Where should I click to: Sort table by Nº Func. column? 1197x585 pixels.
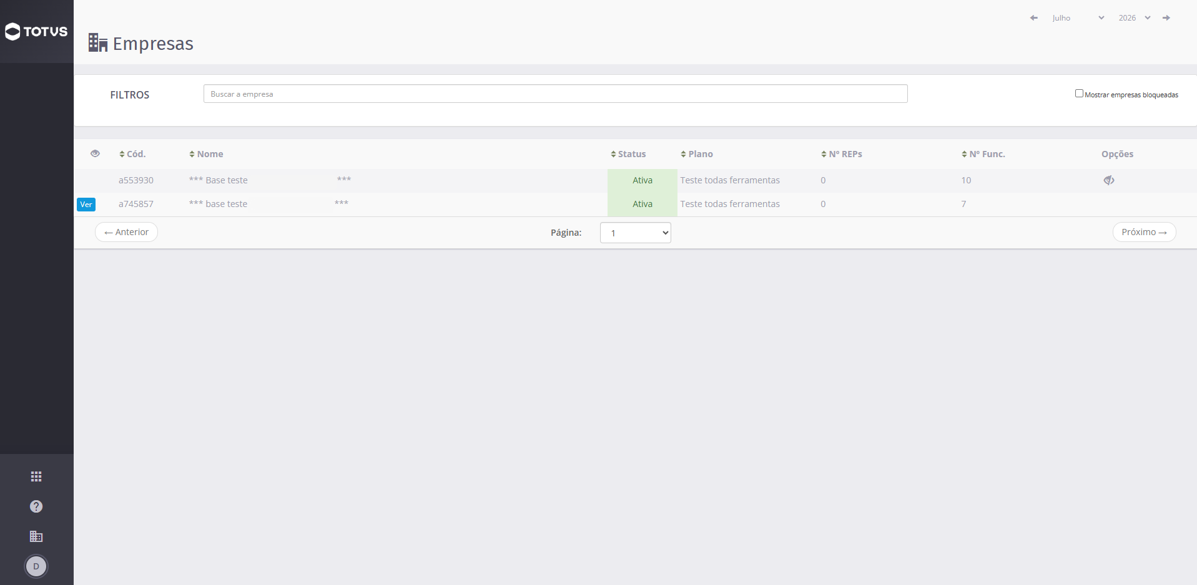coord(983,154)
